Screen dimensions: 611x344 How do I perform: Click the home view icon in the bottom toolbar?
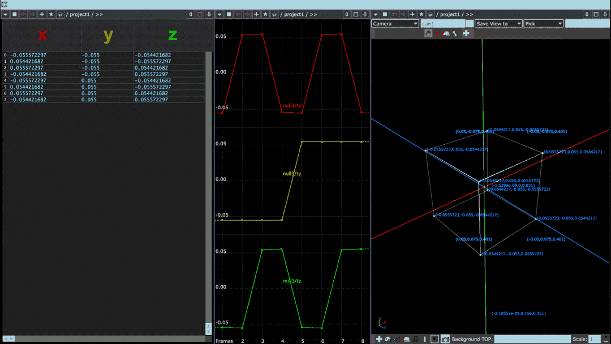pos(388,339)
